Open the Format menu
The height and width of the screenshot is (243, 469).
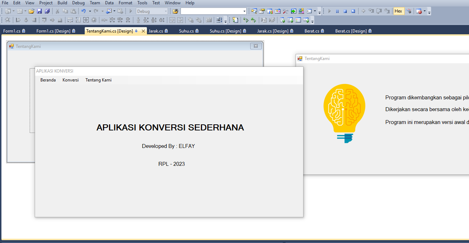tap(125, 3)
